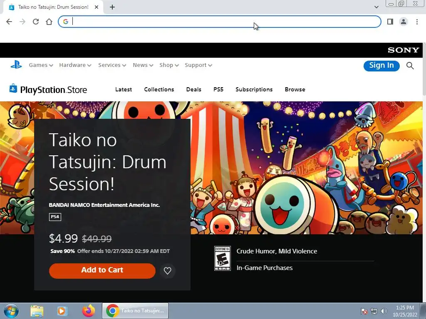This screenshot has height=319, width=426.
Task: Click the $4.99 sale price
Action: click(63, 238)
